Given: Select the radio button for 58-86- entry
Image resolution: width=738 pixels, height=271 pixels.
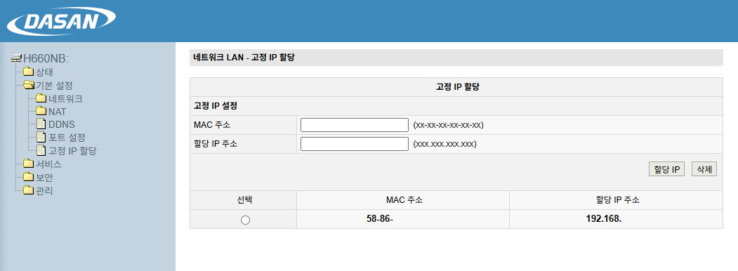Looking at the screenshot, I should pyautogui.click(x=245, y=220).
